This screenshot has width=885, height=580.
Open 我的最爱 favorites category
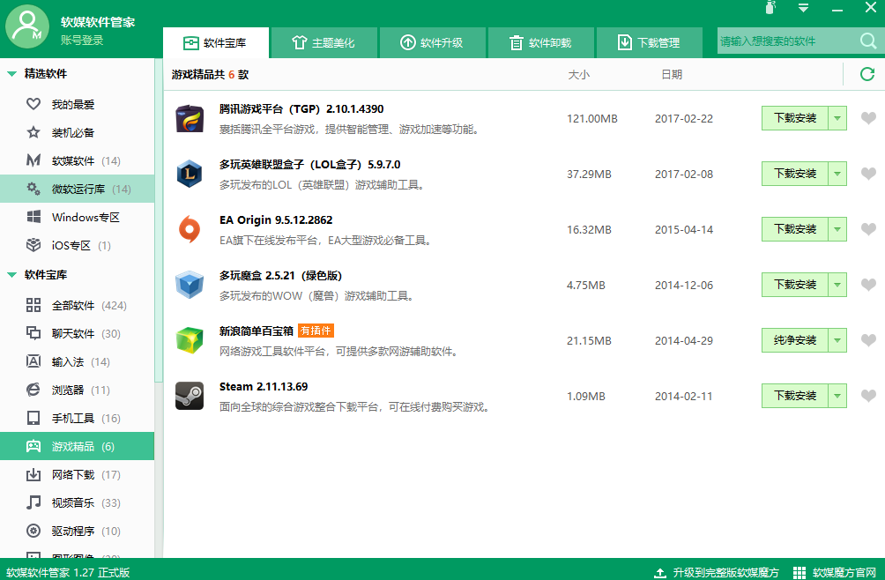click(x=78, y=104)
